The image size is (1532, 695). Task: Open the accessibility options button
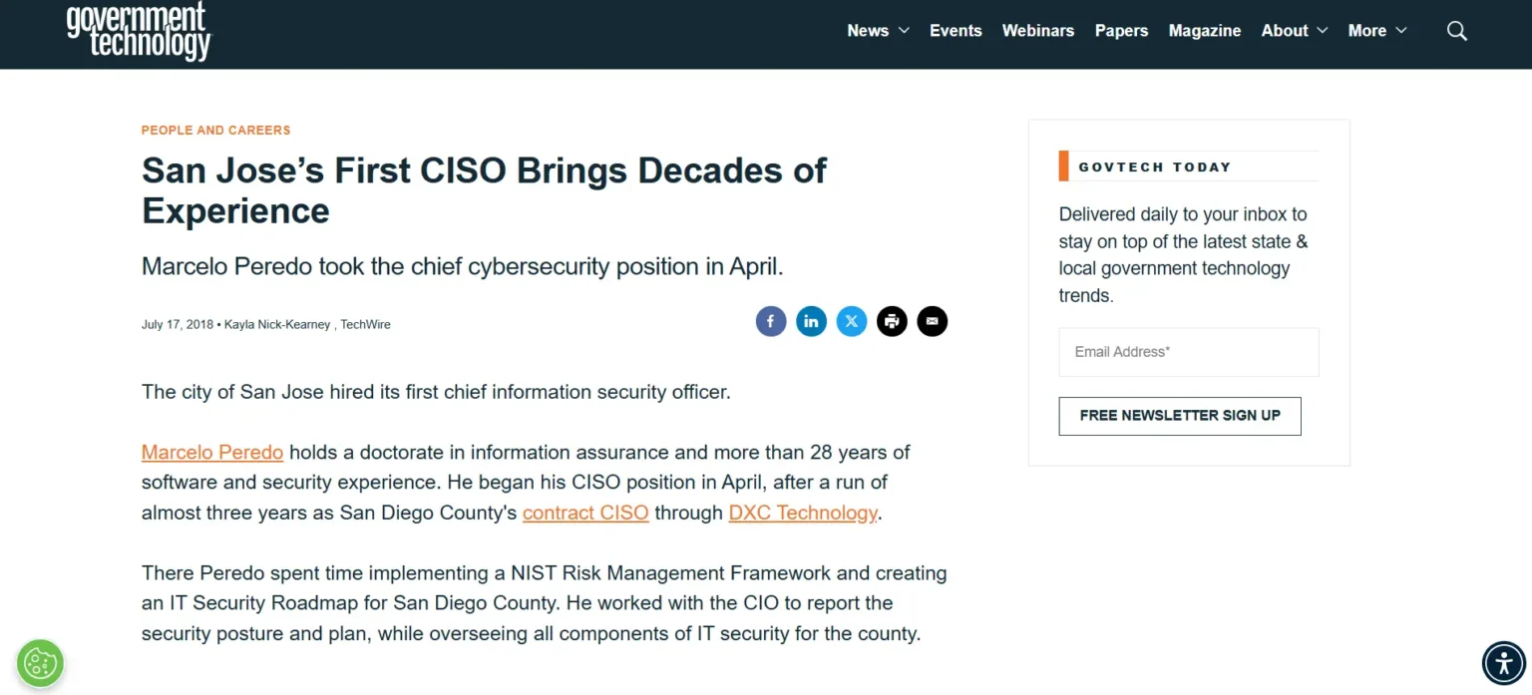(1503, 662)
